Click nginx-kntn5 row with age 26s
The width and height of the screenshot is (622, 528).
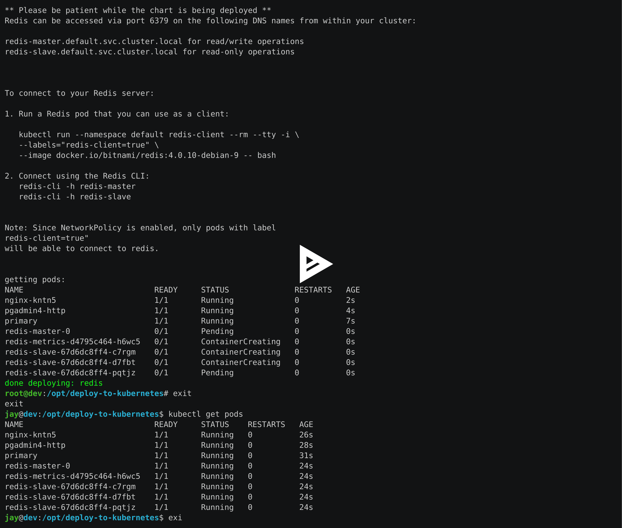(x=159, y=435)
